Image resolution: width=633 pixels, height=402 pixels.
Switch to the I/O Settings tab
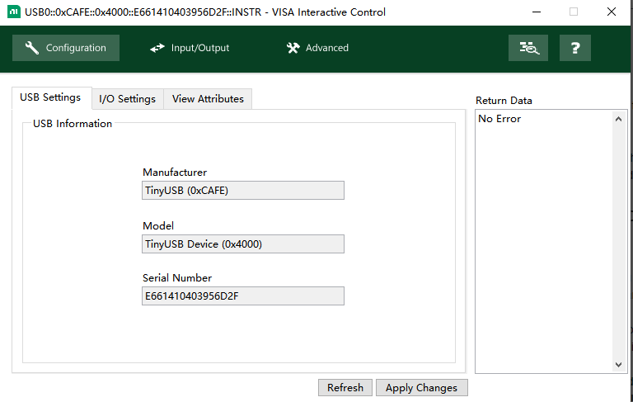pos(127,99)
